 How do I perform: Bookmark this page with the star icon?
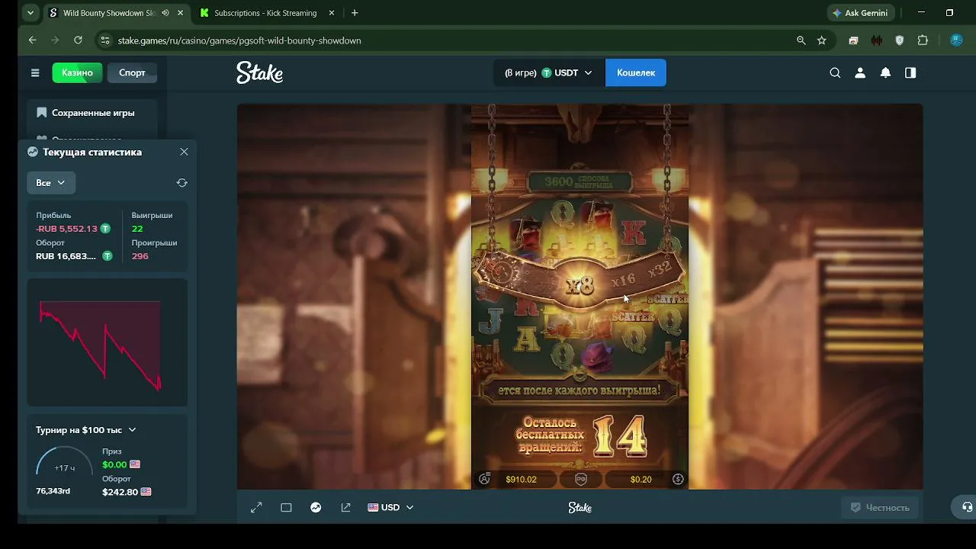821,40
